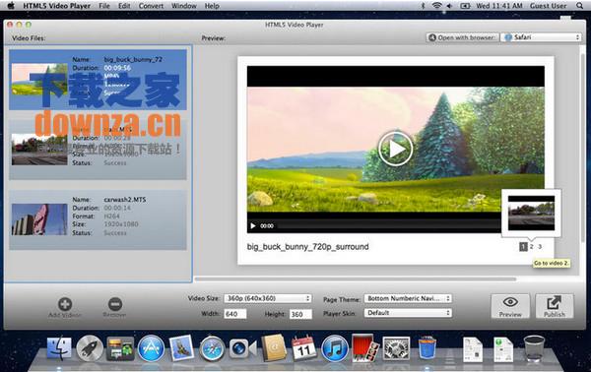Open System Preferences gear in Dock
Image resolution: width=591 pixels, height=372 pixels.
(x=396, y=348)
